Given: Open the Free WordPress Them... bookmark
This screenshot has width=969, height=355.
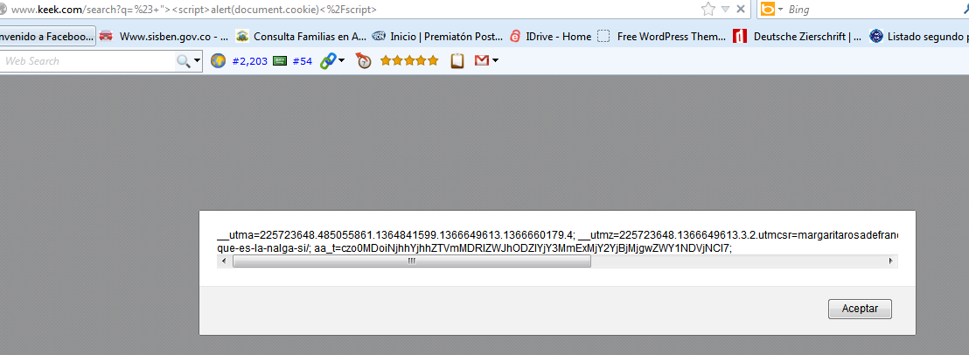Looking at the screenshot, I should click(x=662, y=37).
